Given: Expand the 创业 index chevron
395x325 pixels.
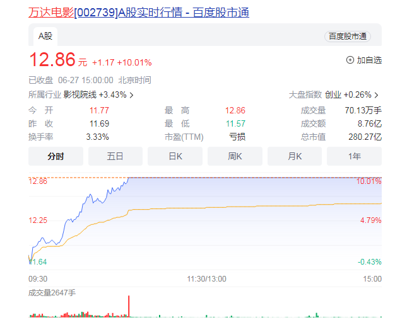Looking at the screenshot, I should [x=377, y=95].
